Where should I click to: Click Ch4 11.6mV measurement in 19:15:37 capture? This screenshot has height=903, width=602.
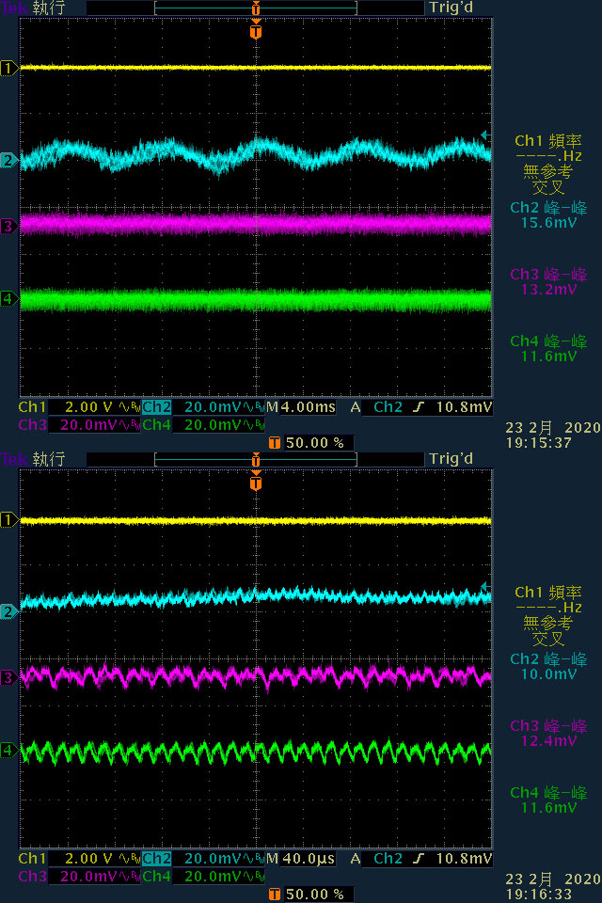548,348
